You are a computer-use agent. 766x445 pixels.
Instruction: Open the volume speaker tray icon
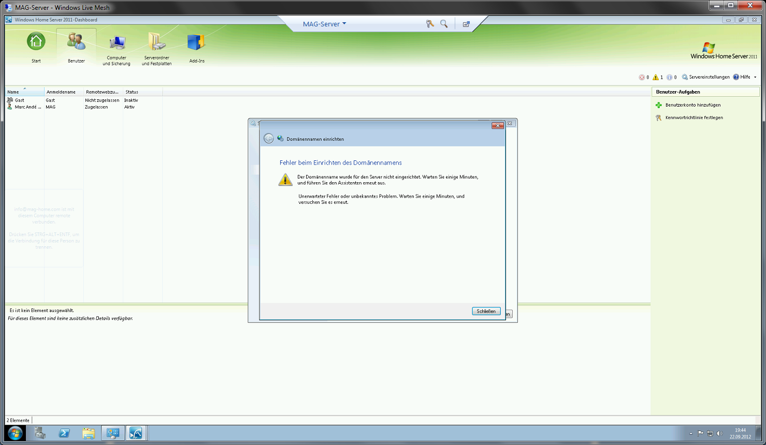click(x=719, y=434)
